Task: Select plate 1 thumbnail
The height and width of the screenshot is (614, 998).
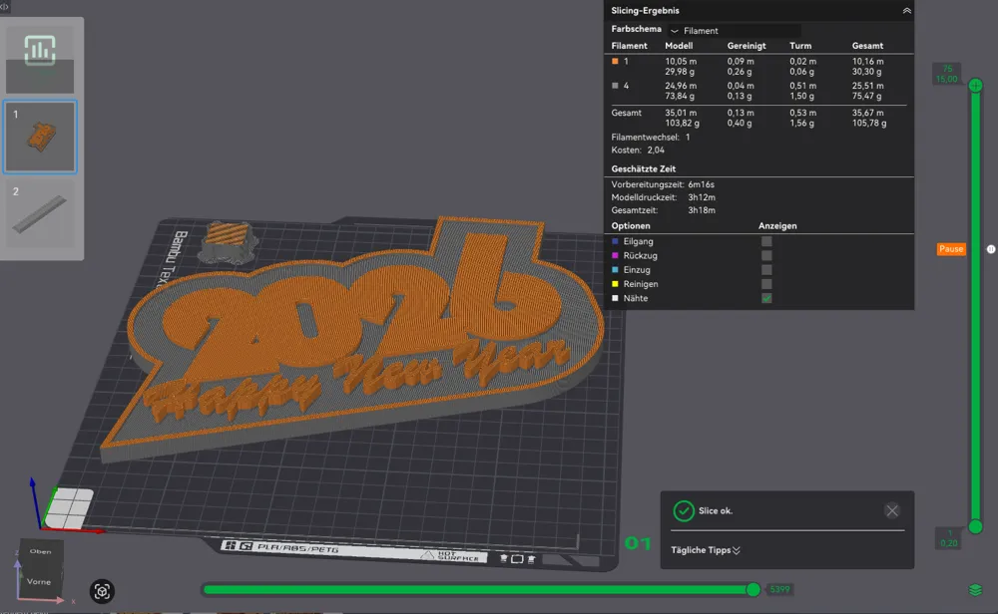Action: (40, 137)
